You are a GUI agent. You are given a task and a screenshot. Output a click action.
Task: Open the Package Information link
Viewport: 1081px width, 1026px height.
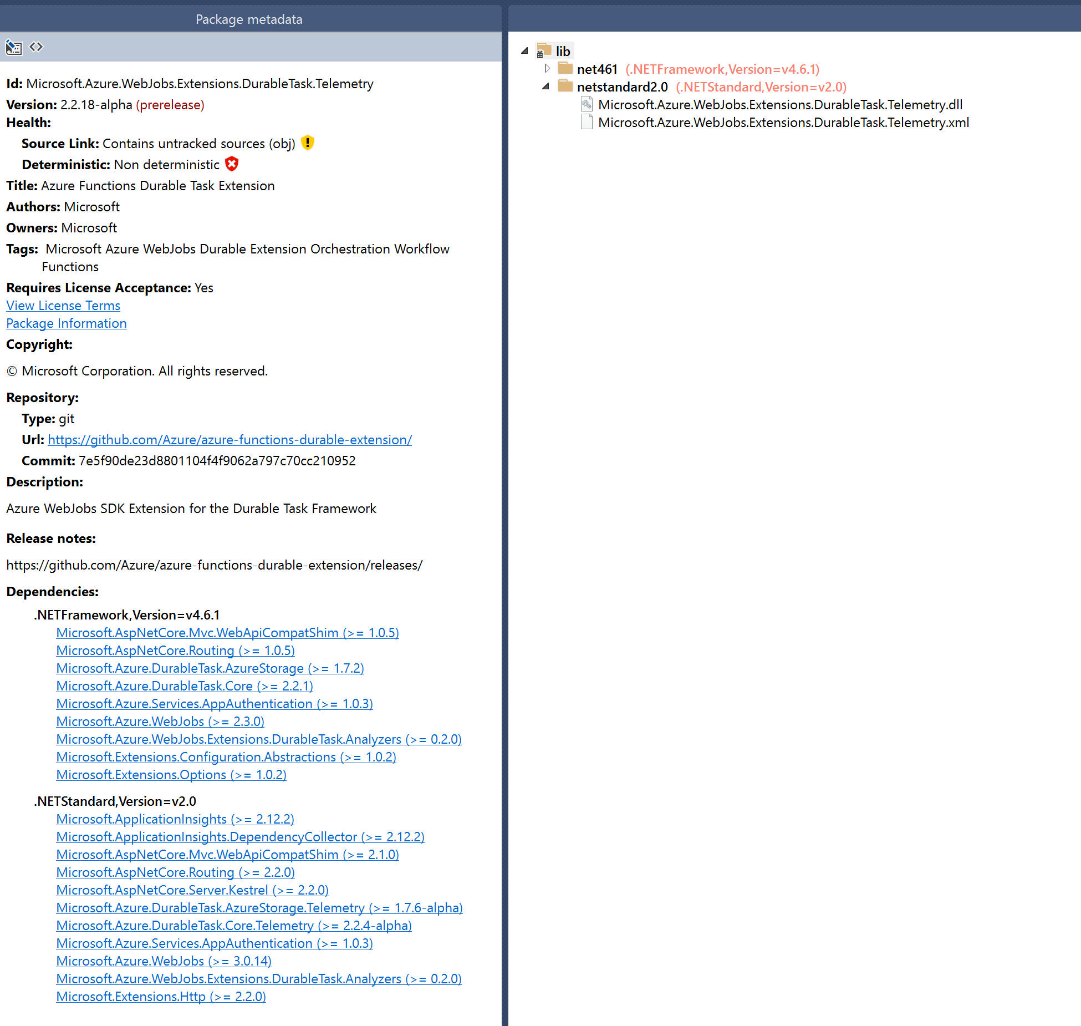pyautogui.click(x=66, y=323)
